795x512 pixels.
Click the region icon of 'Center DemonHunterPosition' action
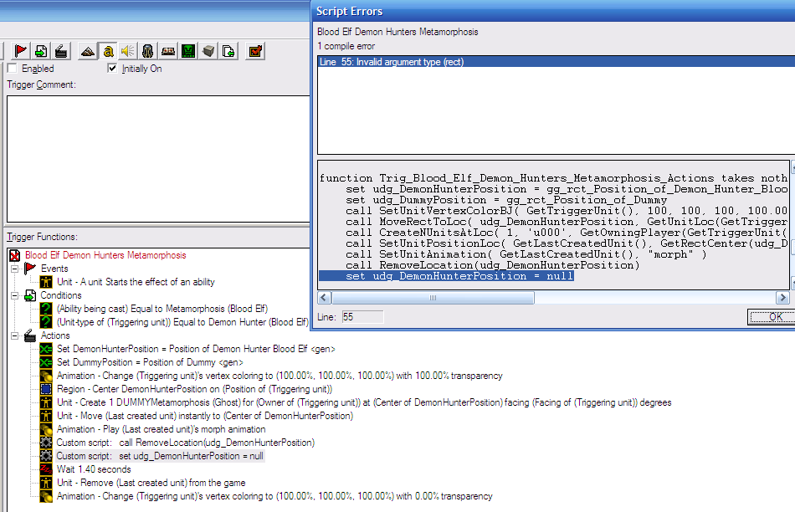46,389
